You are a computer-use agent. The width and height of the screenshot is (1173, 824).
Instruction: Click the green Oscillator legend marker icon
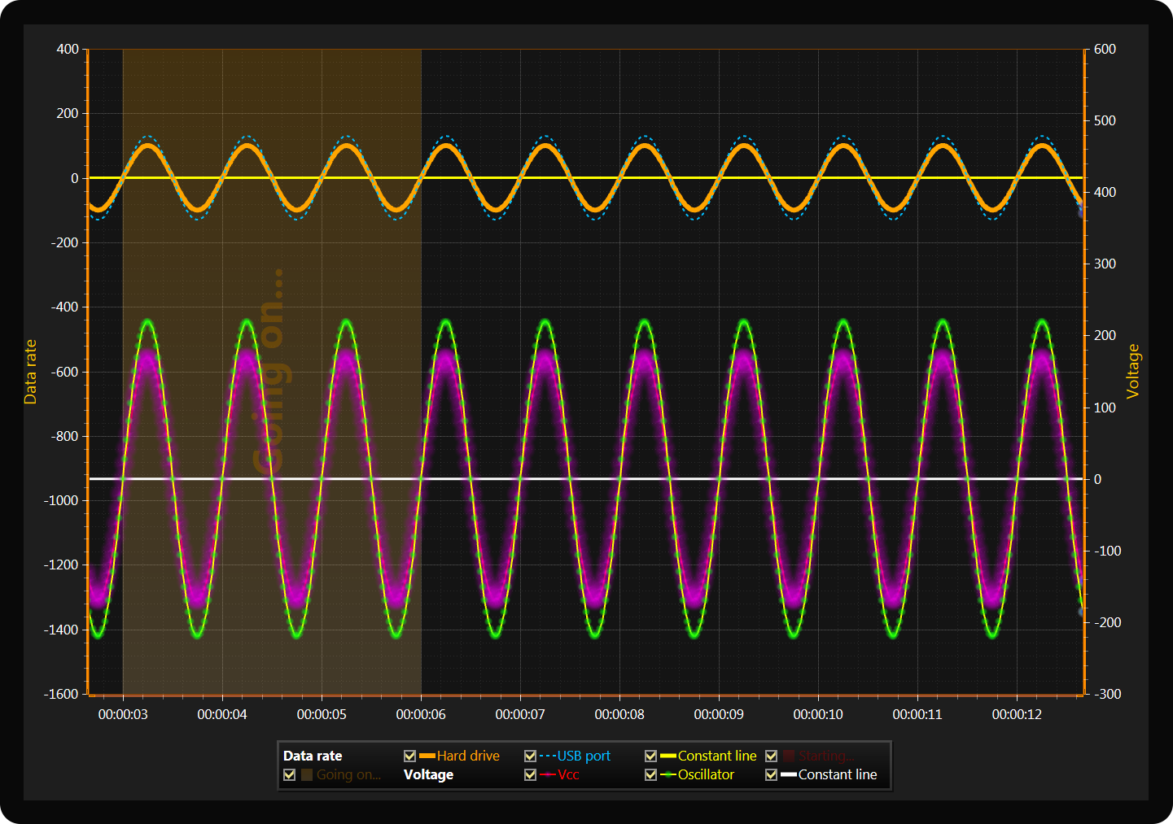(668, 775)
